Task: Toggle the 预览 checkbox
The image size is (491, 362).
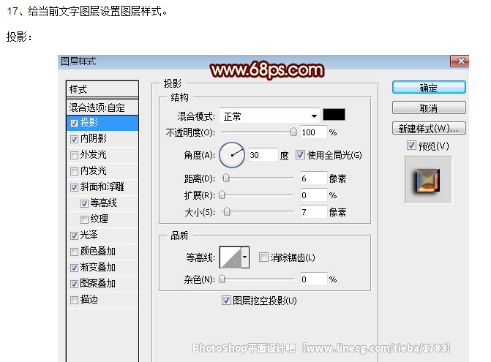Action: [411, 146]
